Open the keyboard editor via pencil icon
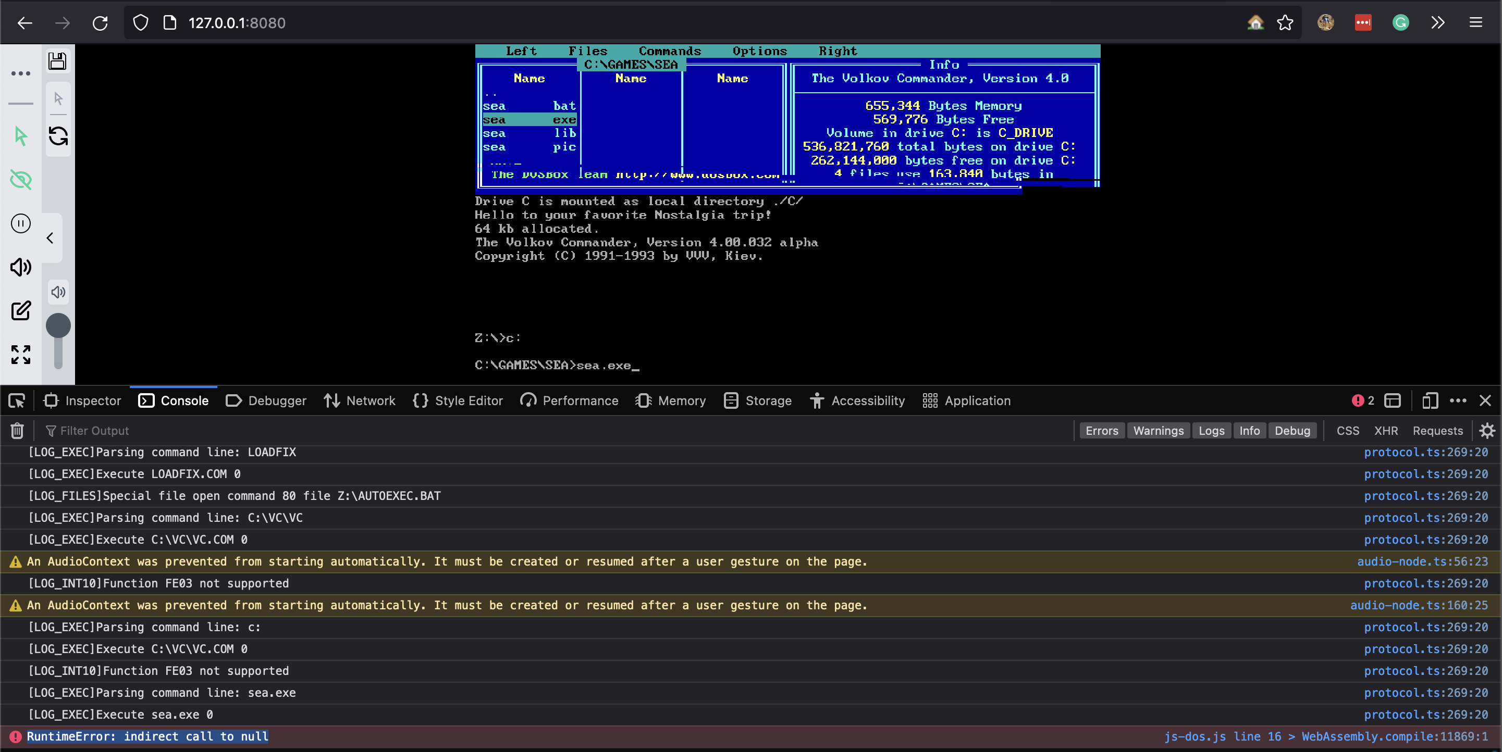1502x752 pixels. (x=20, y=310)
